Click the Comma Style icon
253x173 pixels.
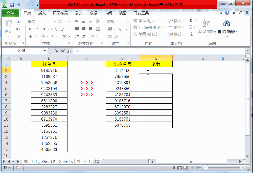tap(126, 29)
